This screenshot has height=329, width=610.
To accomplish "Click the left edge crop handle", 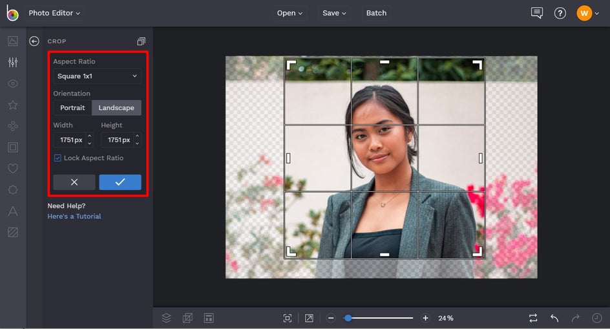I will pyautogui.click(x=288, y=158).
